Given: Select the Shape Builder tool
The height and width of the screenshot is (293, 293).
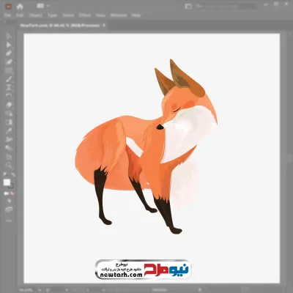Looking at the screenshot, I should pos(9,114).
